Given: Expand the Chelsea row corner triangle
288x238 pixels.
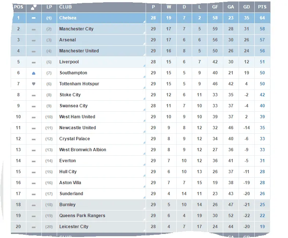Looking at the screenshot, I should [144, 22].
